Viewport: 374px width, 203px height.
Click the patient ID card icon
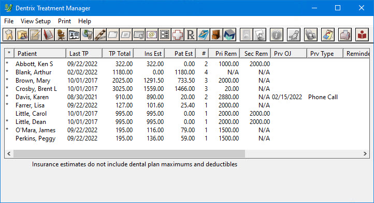click(x=74, y=35)
